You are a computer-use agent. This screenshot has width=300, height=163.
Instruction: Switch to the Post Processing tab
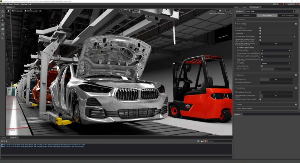(x=288, y=16)
